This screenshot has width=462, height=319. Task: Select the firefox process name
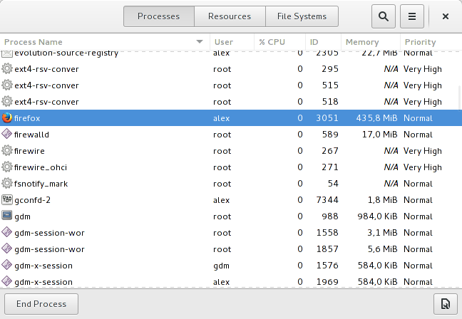coord(27,118)
